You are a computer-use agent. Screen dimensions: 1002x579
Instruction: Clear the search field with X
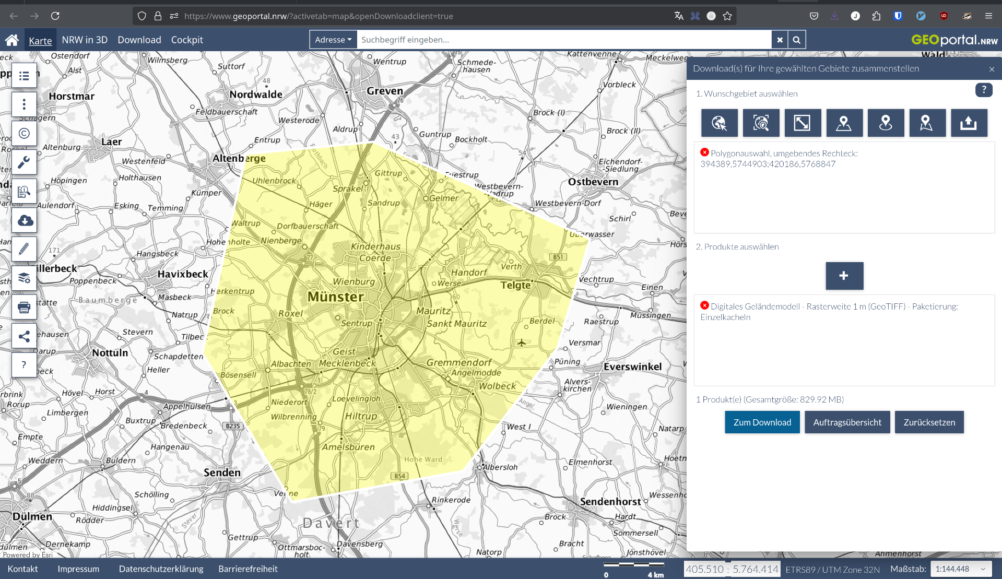coord(780,40)
